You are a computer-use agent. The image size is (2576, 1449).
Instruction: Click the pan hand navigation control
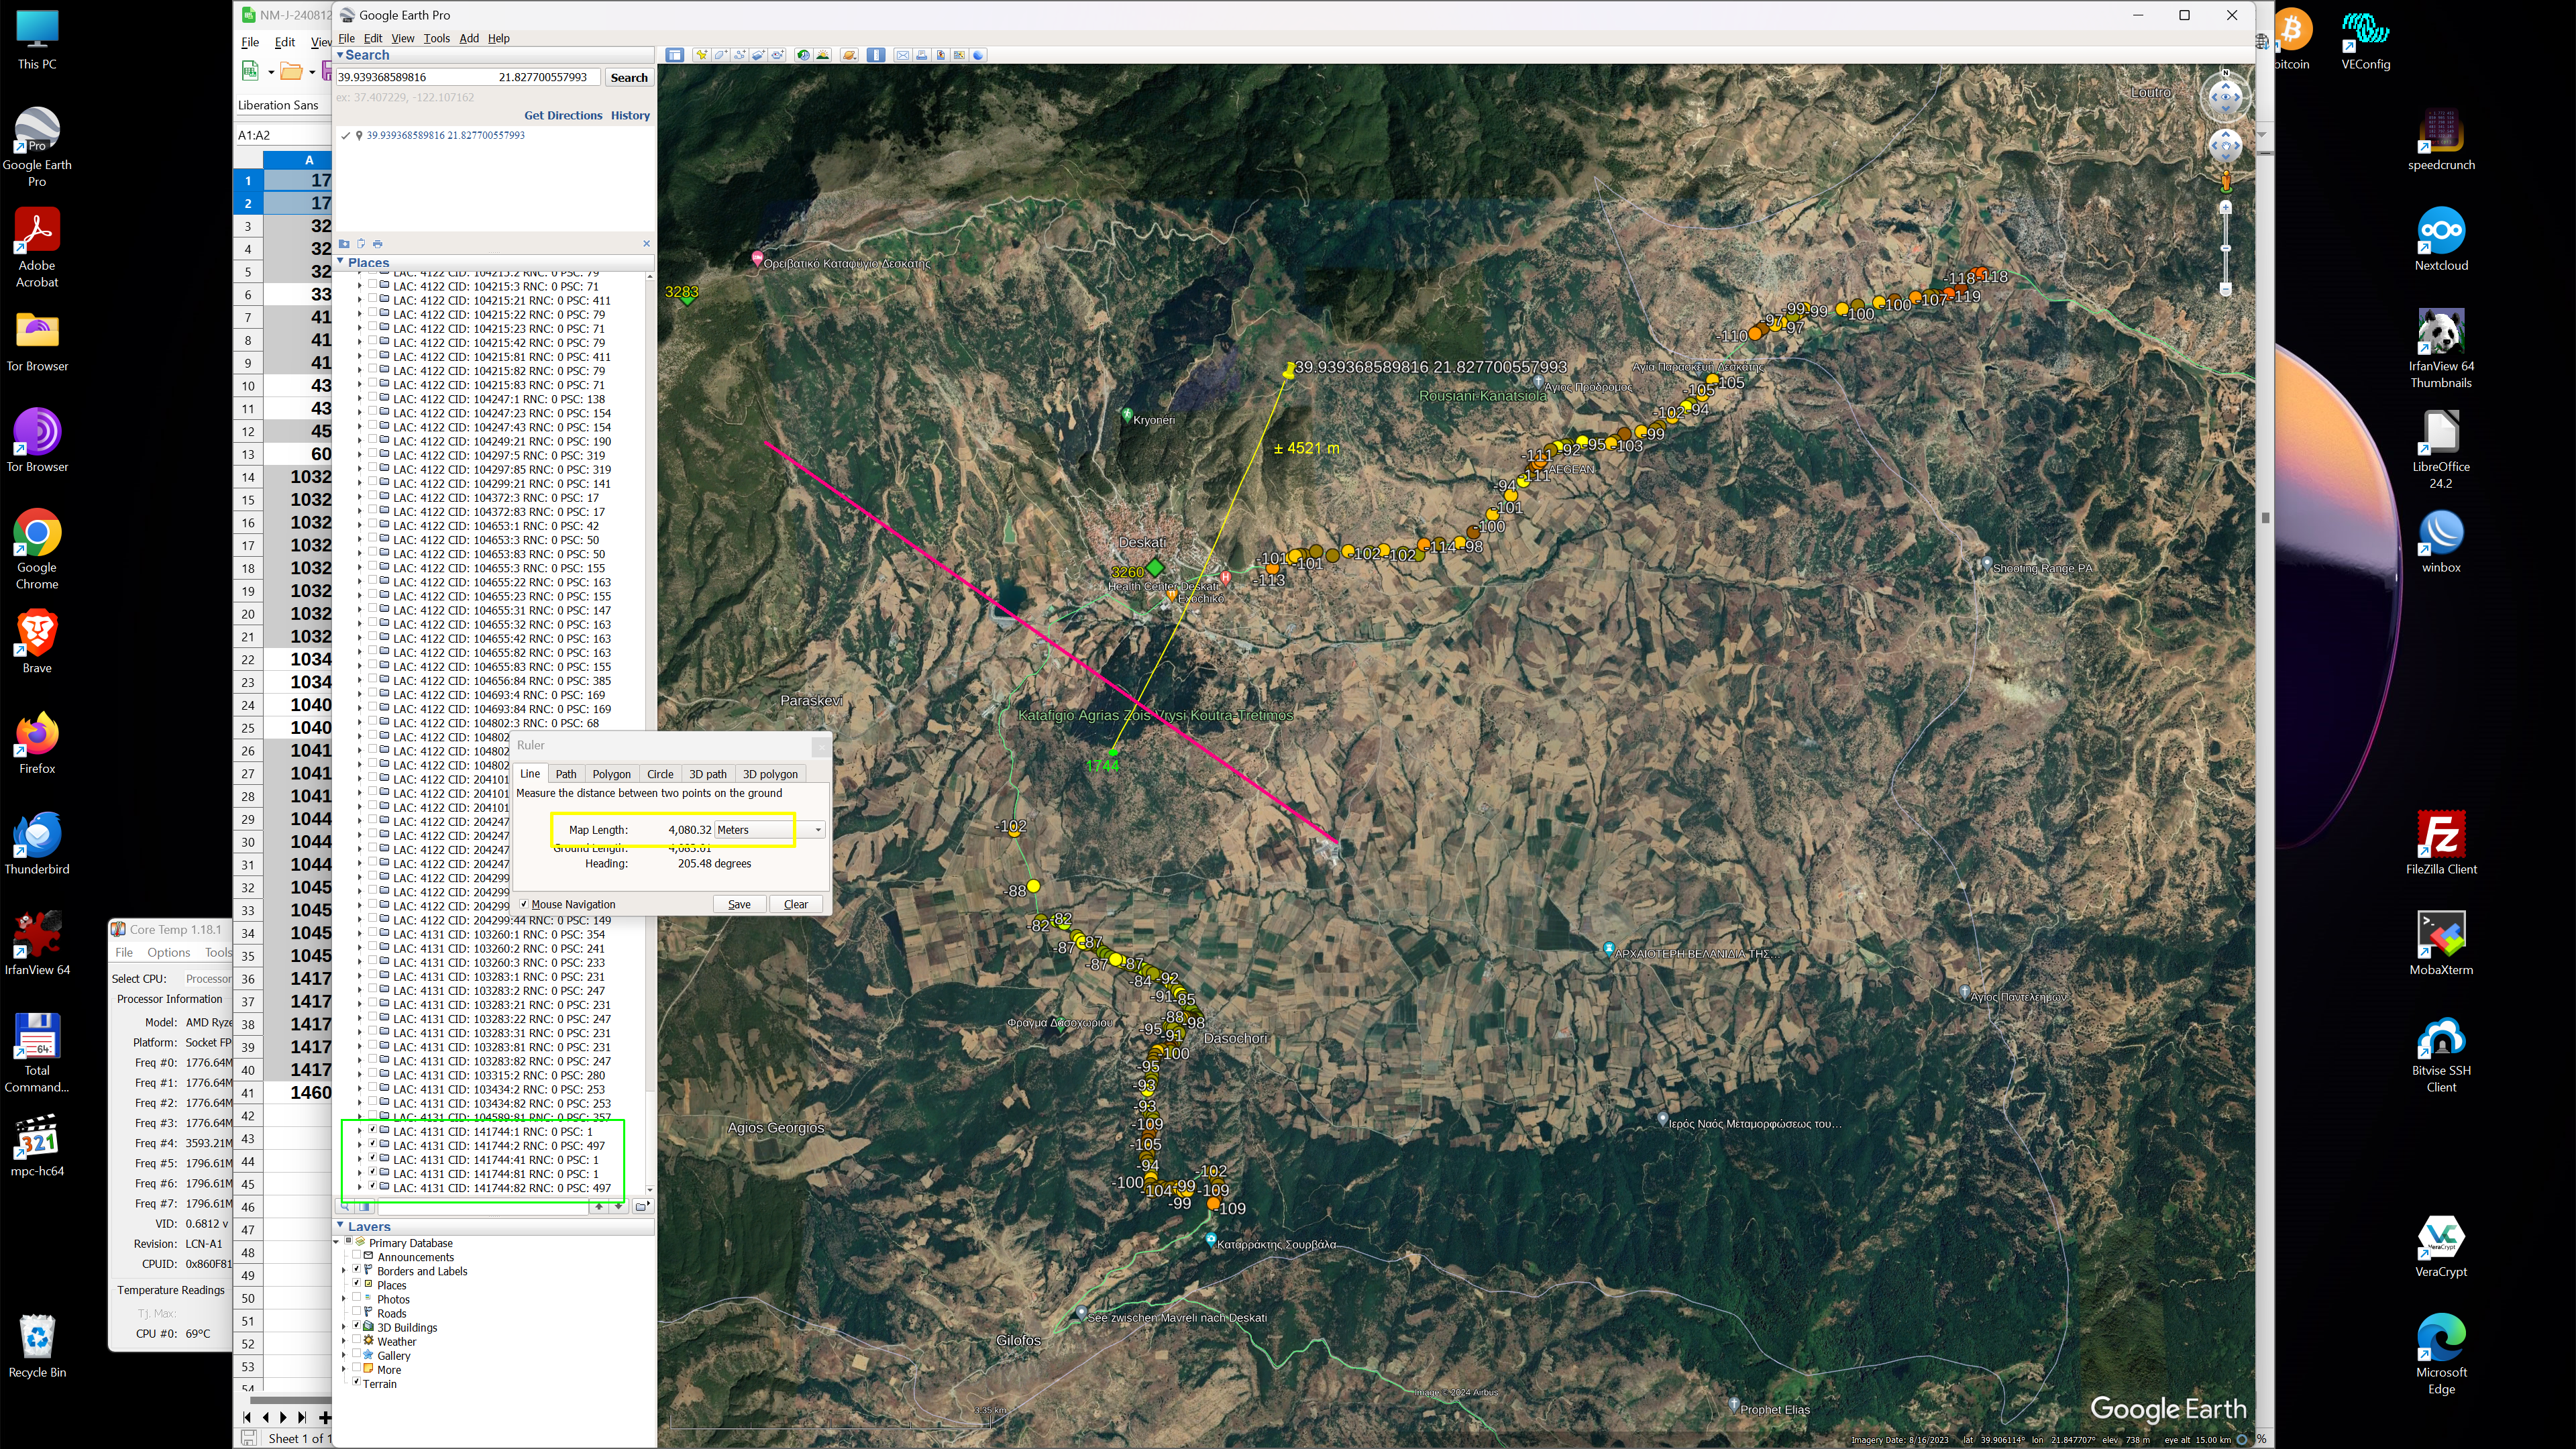click(2225, 147)
